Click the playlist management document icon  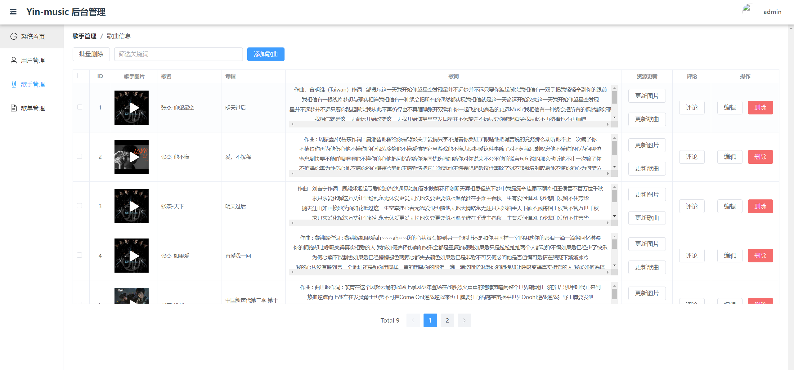14,108
